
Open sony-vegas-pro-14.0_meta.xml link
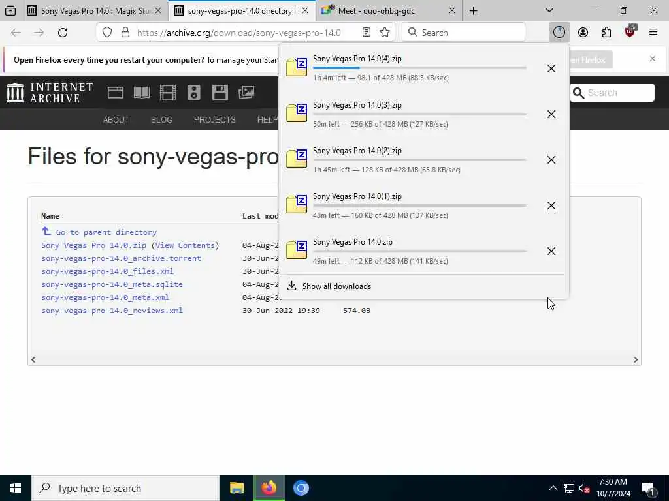click(105, 297)
